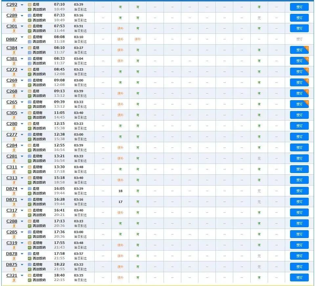Expand stop details arrow for train C277
The height and width of the screenshot is (286, 316).
22,135
